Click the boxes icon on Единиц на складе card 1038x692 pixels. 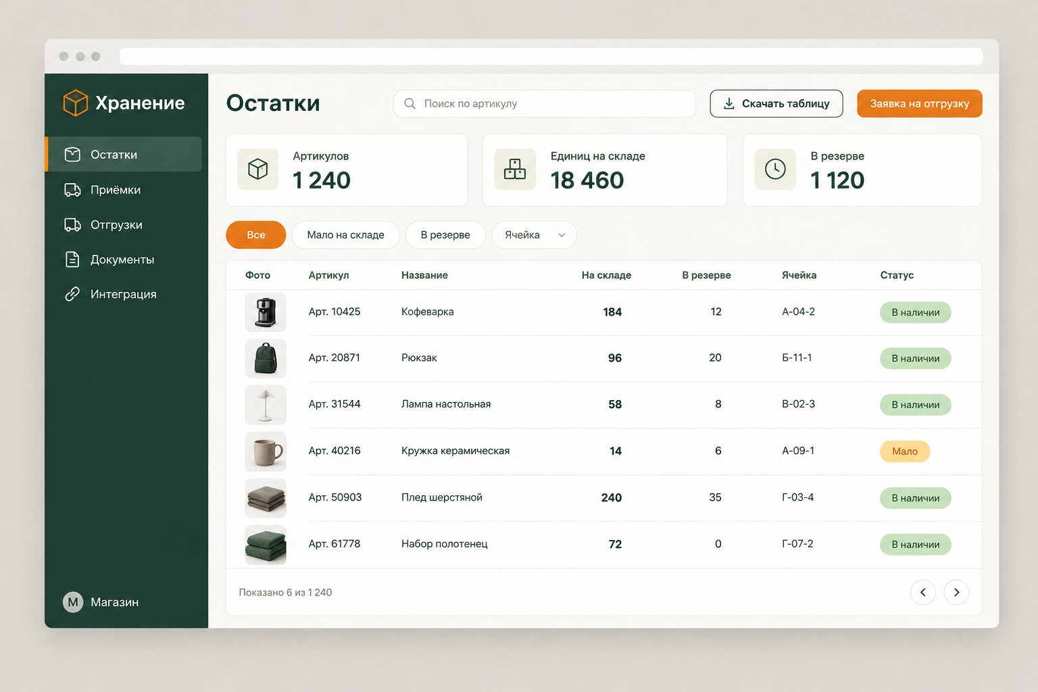click(x=515, y=169)
